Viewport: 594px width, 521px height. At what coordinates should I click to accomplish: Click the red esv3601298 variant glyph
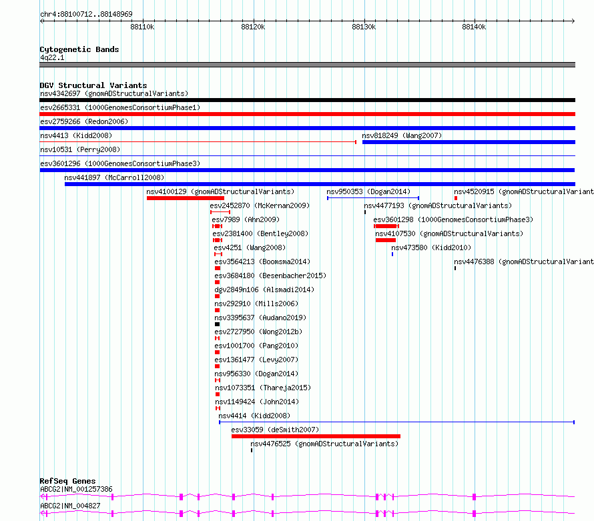[386, 226]
